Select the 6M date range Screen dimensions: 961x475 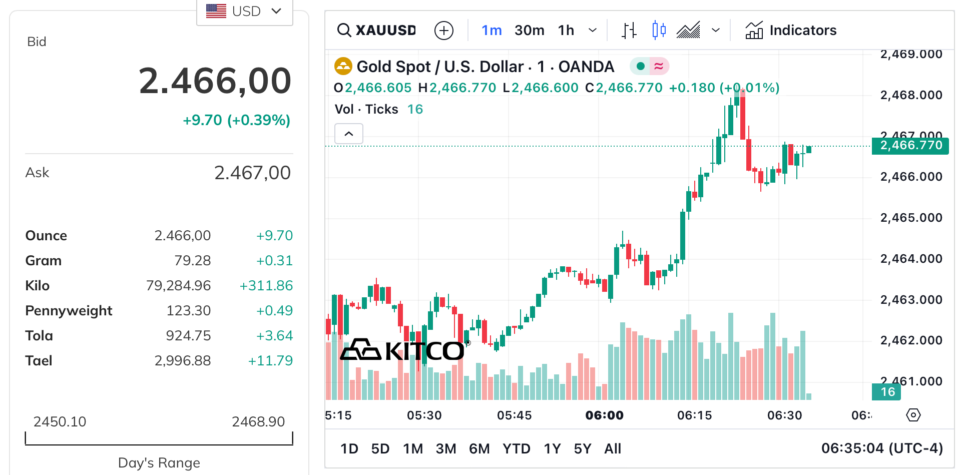479,448
